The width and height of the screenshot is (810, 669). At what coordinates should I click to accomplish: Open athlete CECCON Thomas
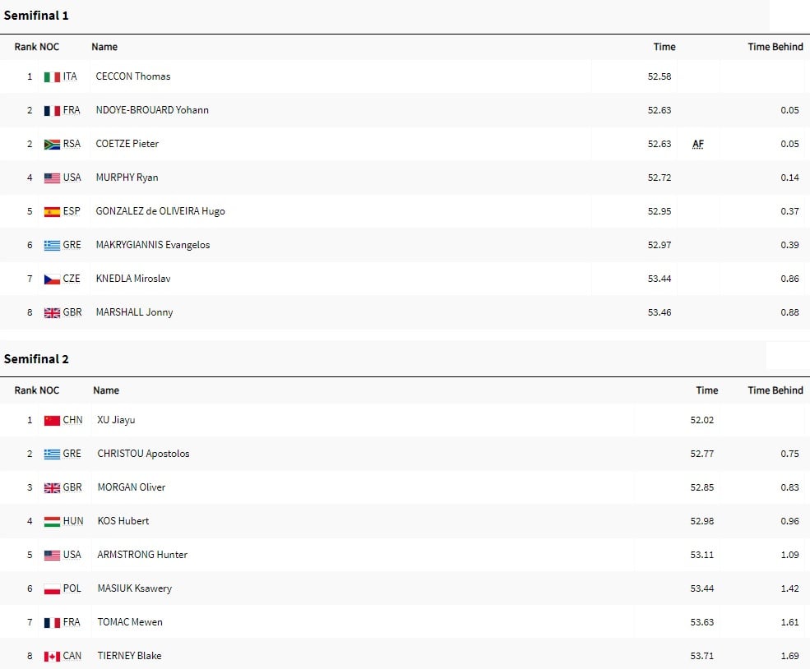132,76
